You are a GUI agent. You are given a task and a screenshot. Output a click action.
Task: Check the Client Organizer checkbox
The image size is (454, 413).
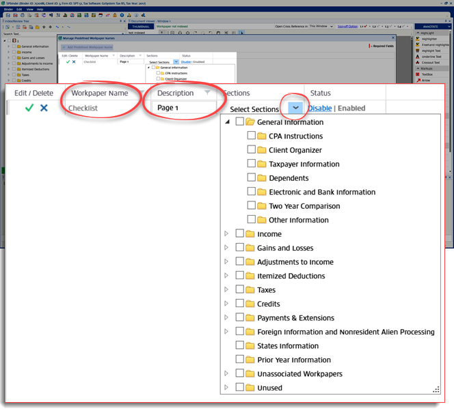click(252, 149)
